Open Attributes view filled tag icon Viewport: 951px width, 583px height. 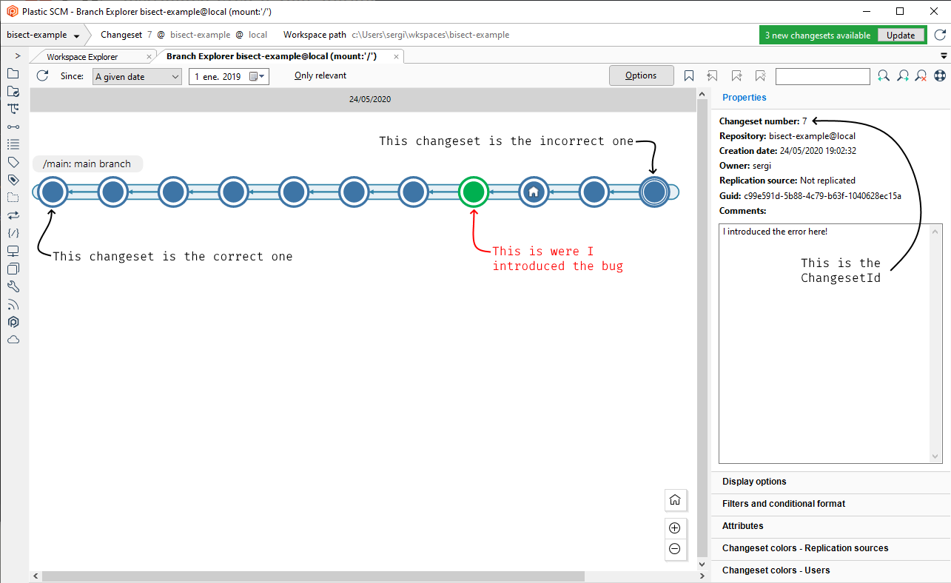click(13, 180)
